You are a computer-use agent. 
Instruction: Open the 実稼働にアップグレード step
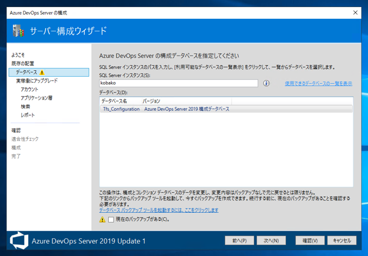pyautogui.click(x=37, y=81)
